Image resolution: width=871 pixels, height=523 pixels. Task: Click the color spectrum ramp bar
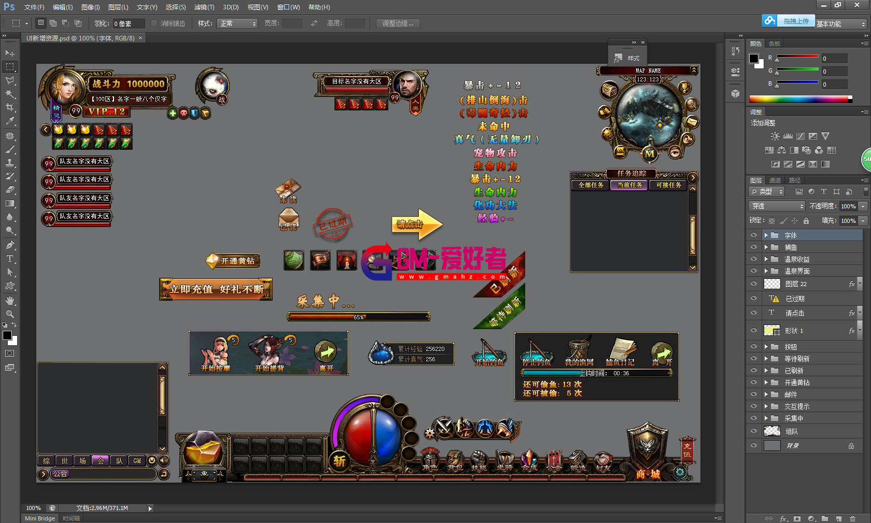pos(800,99)
